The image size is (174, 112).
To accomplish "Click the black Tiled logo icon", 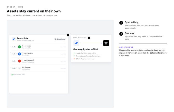I will pos(106,43).
